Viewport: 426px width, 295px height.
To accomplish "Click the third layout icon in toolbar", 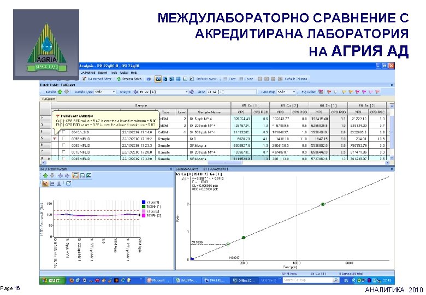I will click(171, 79).
